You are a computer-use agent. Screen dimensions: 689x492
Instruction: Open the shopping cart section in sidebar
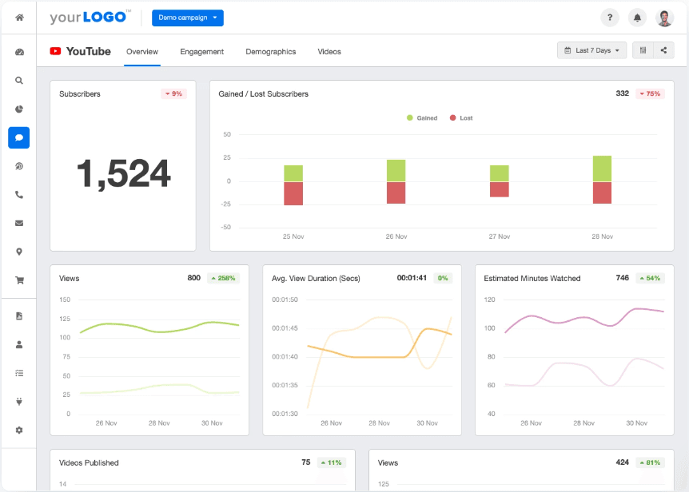point(18,280)
